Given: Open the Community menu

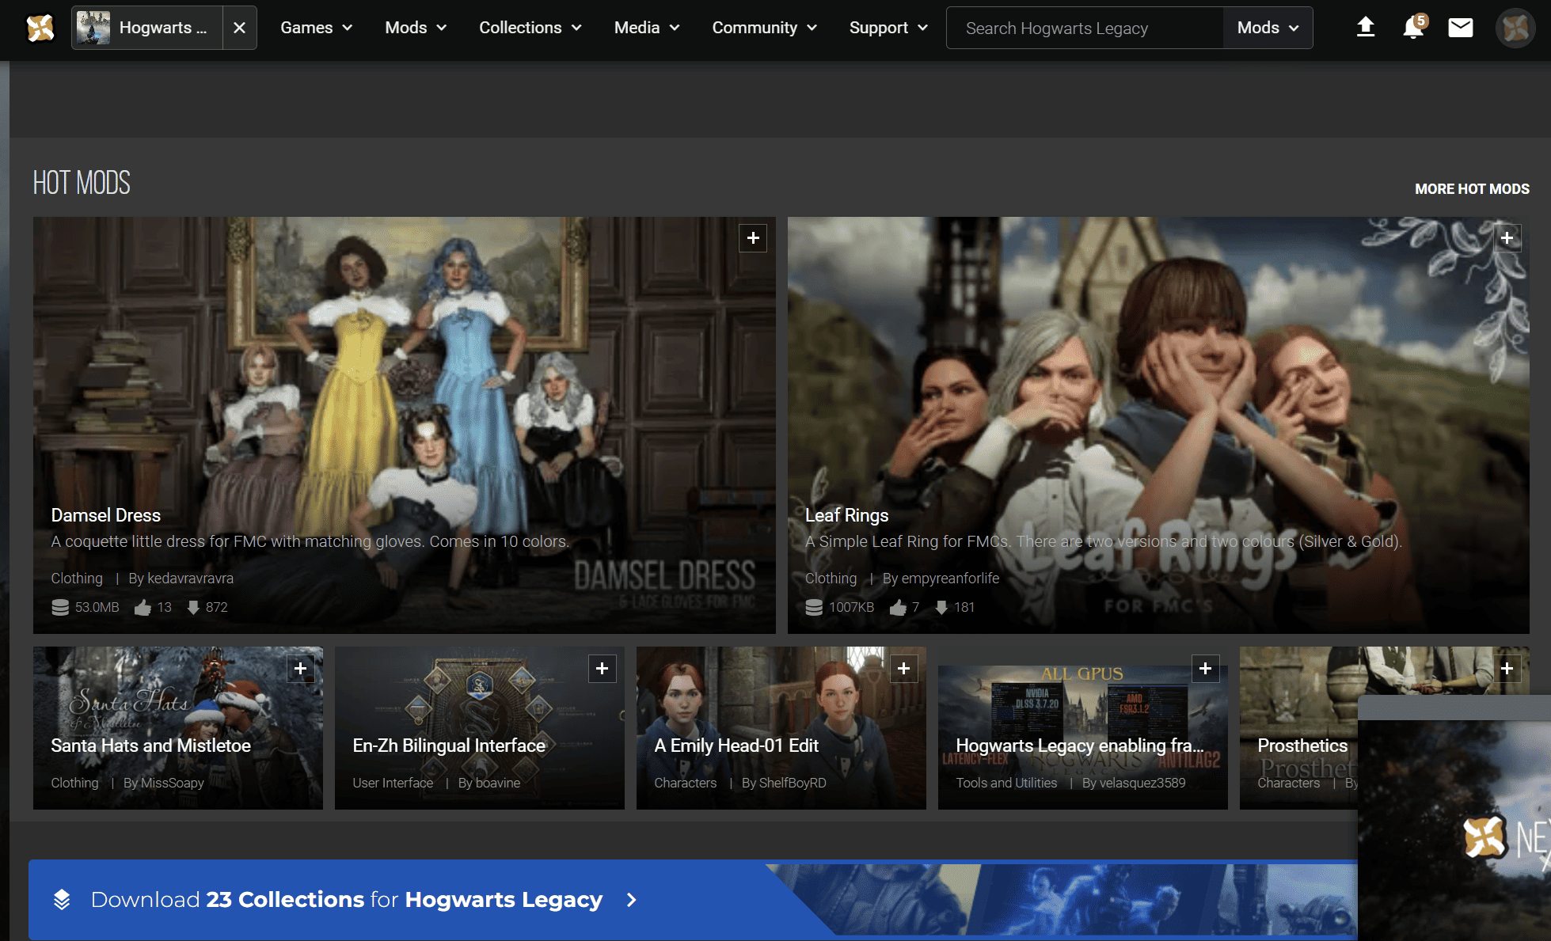Looking at the screenshot, I should point(764,28).
